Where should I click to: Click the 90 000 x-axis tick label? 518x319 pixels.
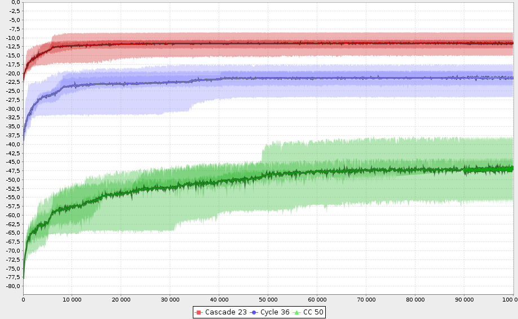[x=464, y=299]
